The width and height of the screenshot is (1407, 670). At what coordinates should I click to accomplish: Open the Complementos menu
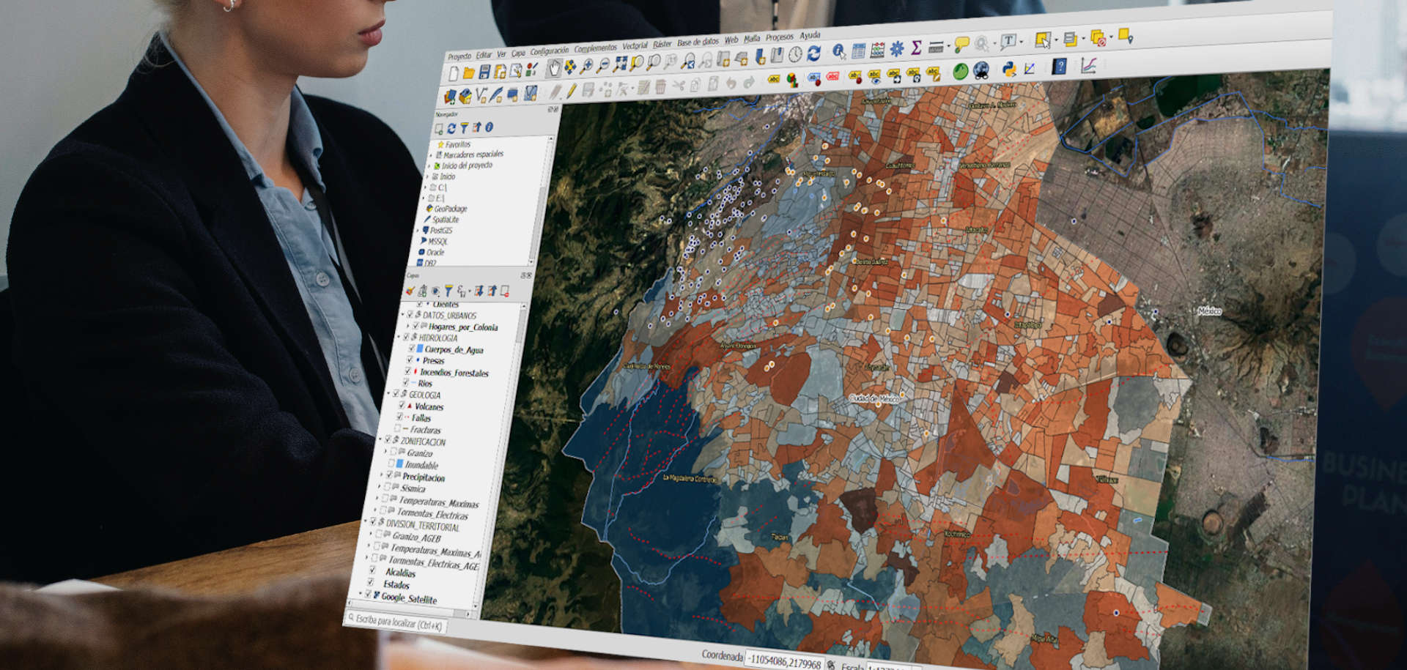click(x=596, y=48)
